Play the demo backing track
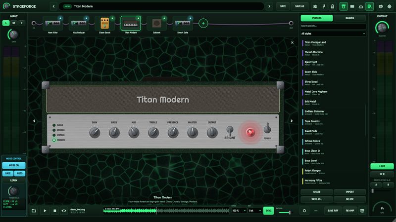The height and width of the screenshot is (222, 396). [x=45, y=211]
